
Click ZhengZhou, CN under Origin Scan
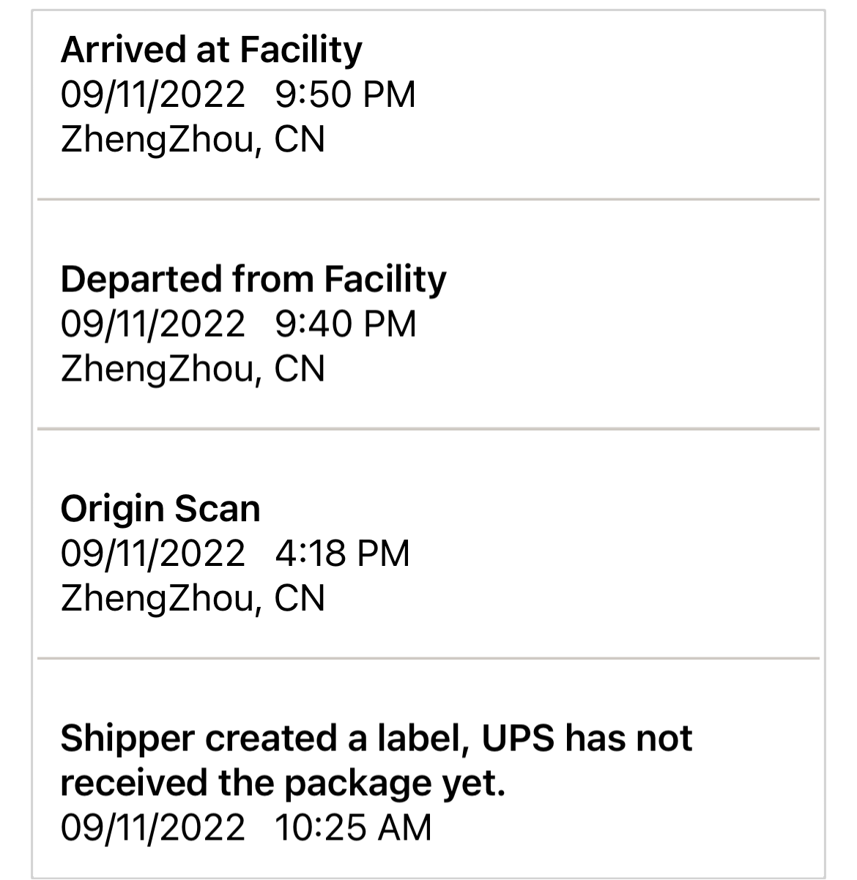pos(193,597)
